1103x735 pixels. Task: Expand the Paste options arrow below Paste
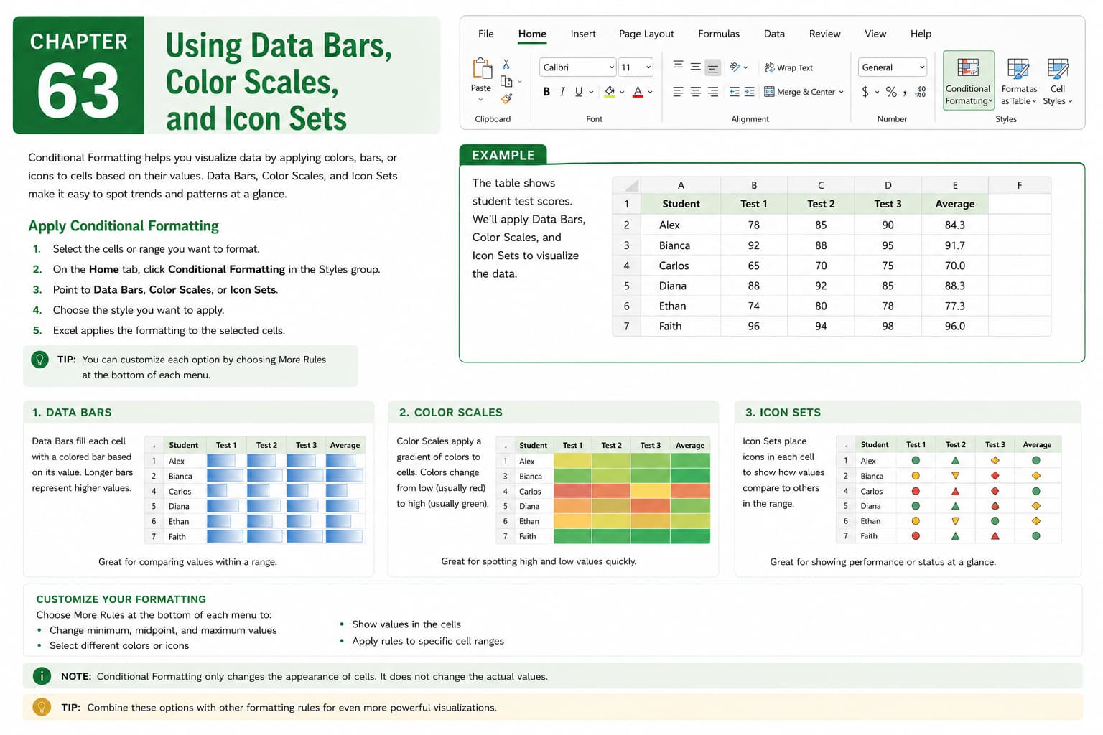[x=481, y=100]
